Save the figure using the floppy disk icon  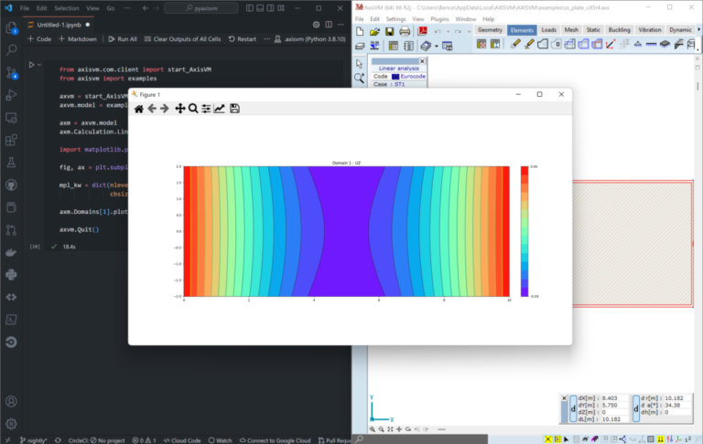pos(234,109)
